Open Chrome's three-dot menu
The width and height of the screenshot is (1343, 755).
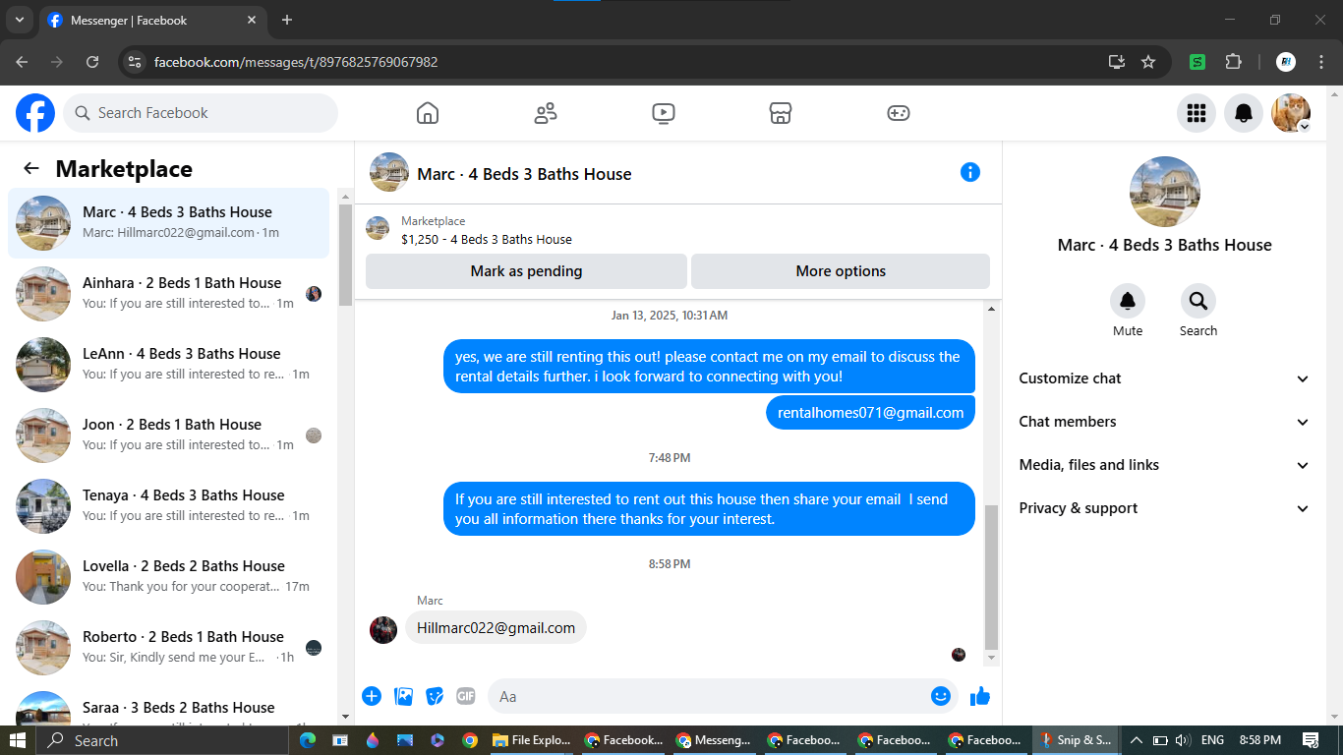(1321, 62)
